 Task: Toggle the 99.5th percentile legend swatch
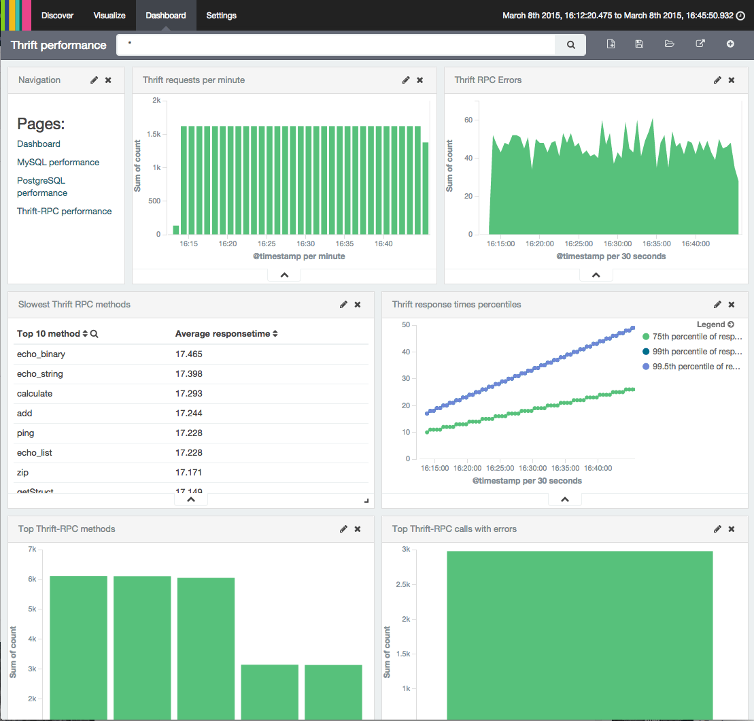pyautogui.click(x=646, y=367)
